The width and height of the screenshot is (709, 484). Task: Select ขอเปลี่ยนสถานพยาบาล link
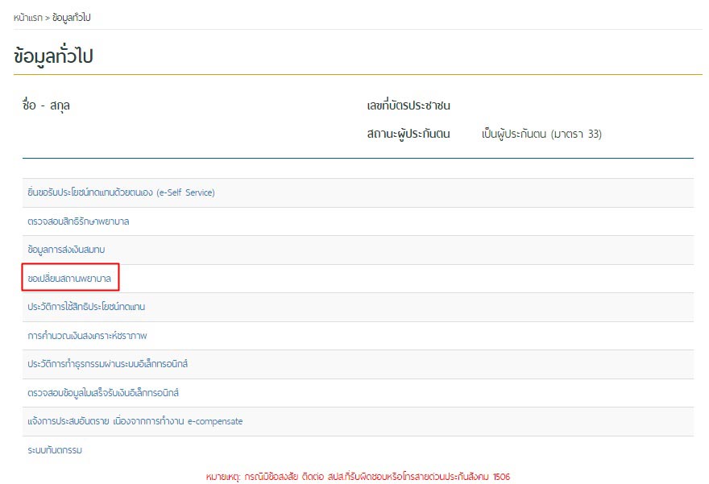tap(69, 279)
